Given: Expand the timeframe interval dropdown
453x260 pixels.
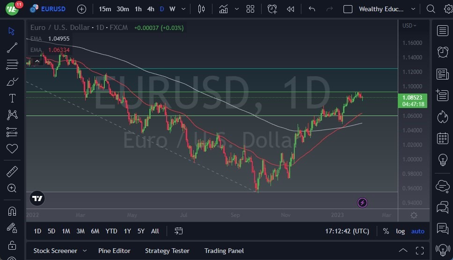Looking at the screenshot, I should tap(183, 9).
